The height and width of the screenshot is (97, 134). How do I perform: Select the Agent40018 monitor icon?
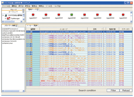46,15
